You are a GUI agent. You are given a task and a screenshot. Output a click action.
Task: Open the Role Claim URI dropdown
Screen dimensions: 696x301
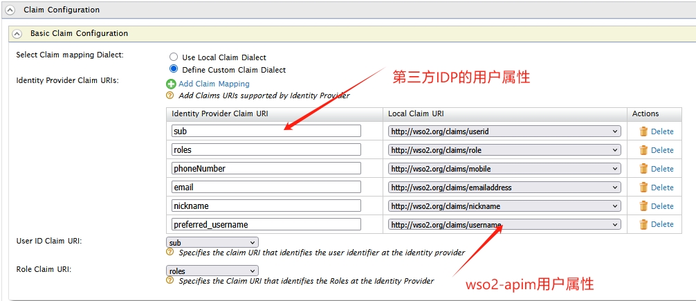[212, 271]
